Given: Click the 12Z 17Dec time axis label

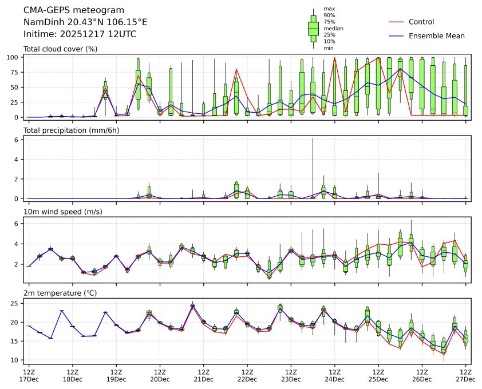Looking at the screenshot, I should (29, 375).
